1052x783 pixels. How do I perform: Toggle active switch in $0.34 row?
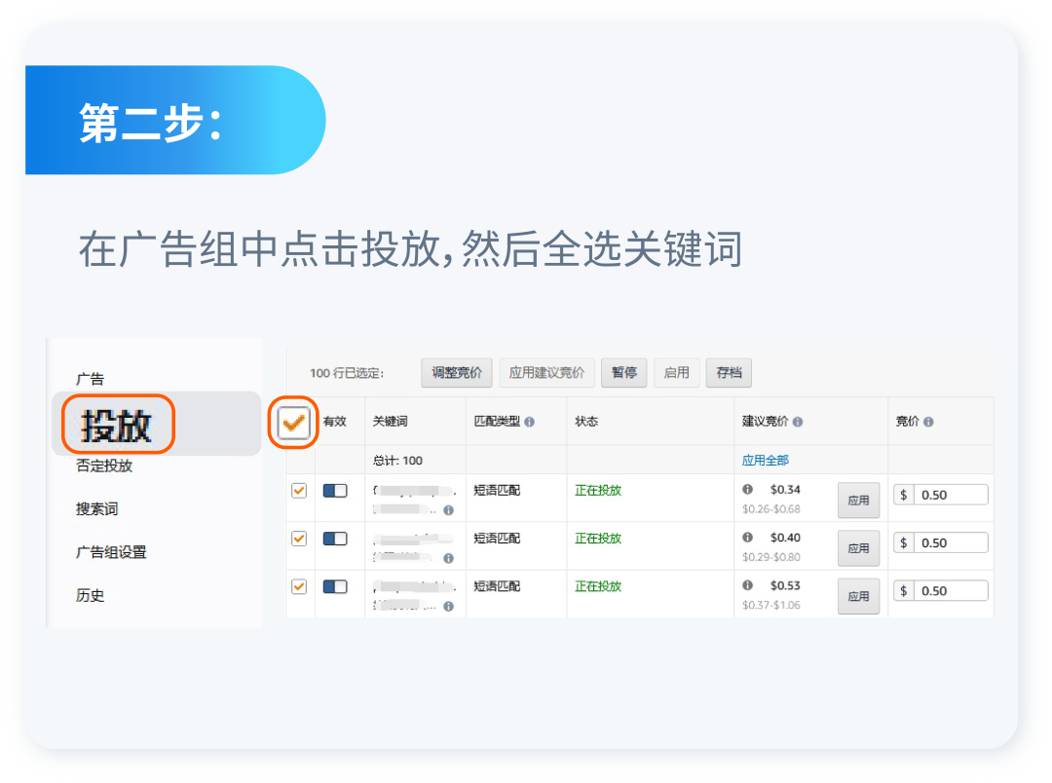tap(335, 491)
